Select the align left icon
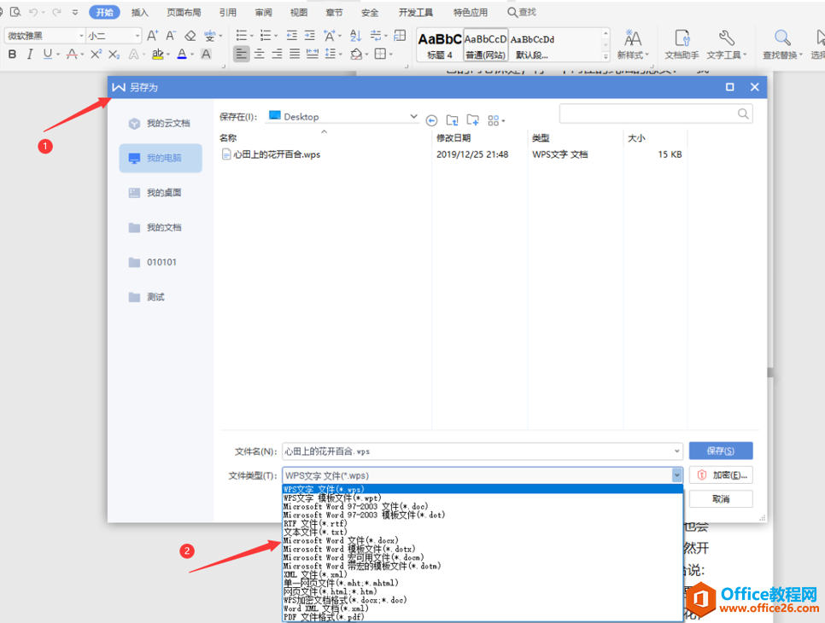Screen dimensions: 825x623 [x=241, y=54]
